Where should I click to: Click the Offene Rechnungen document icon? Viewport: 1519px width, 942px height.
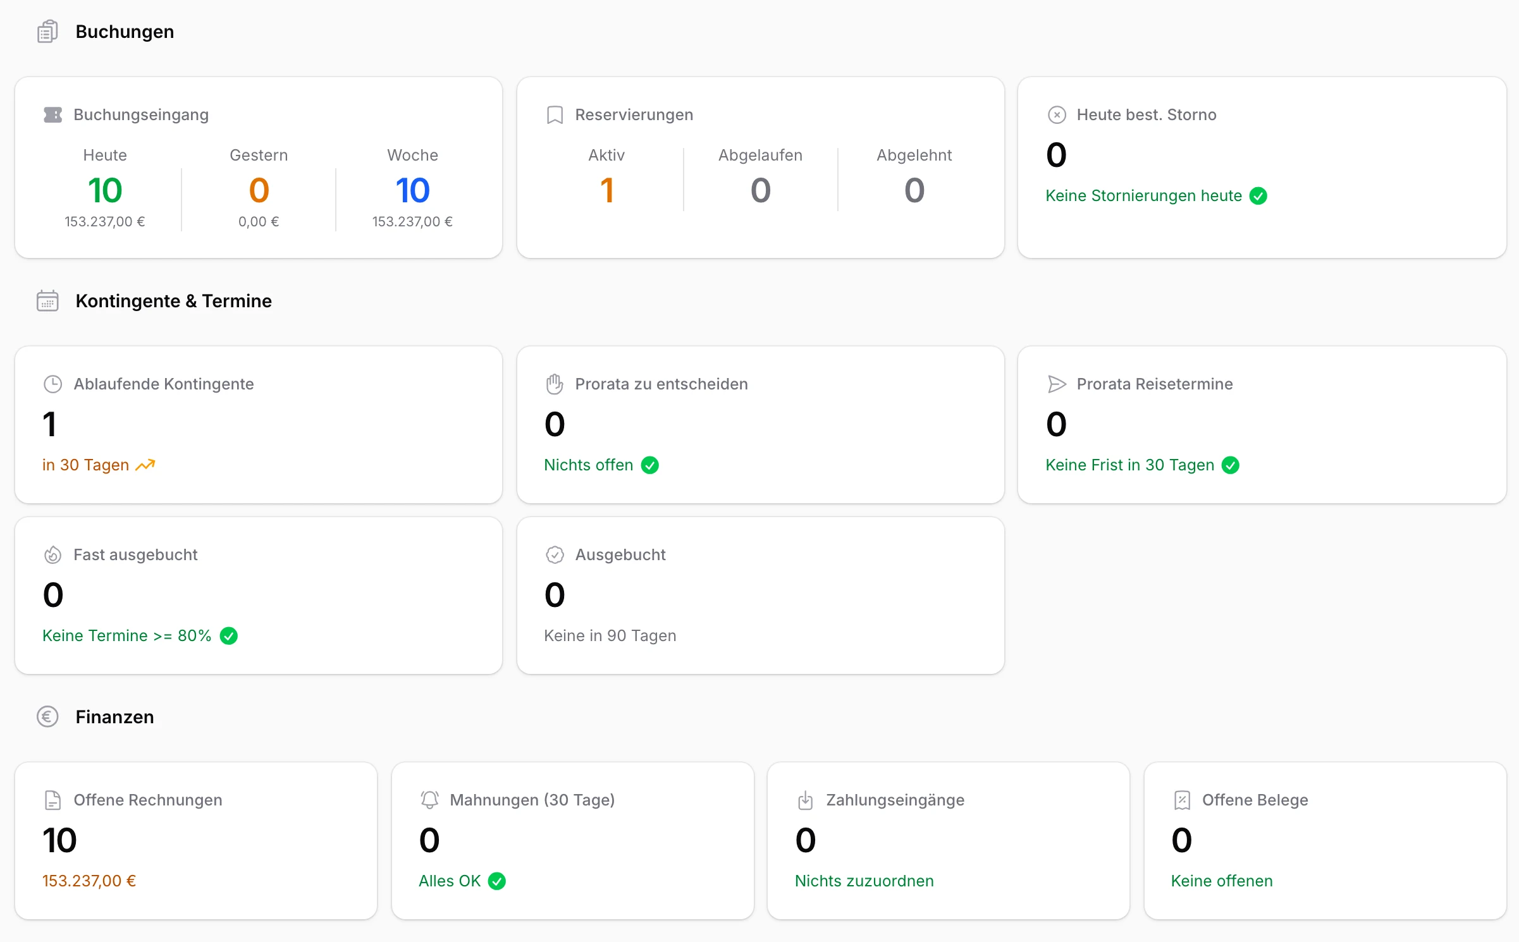click(52, 800)
